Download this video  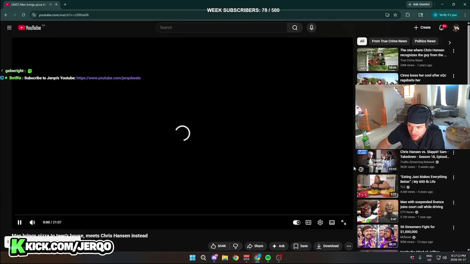click(328, 246)
